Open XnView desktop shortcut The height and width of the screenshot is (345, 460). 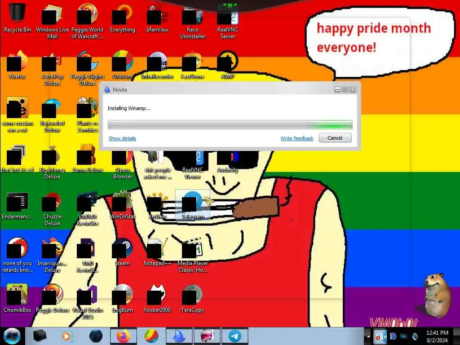[157, 205]
